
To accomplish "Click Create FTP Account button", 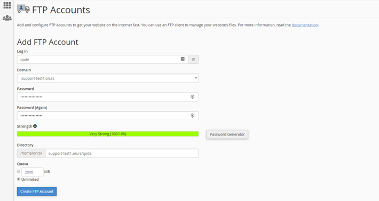I will click(x=37, y=191).
